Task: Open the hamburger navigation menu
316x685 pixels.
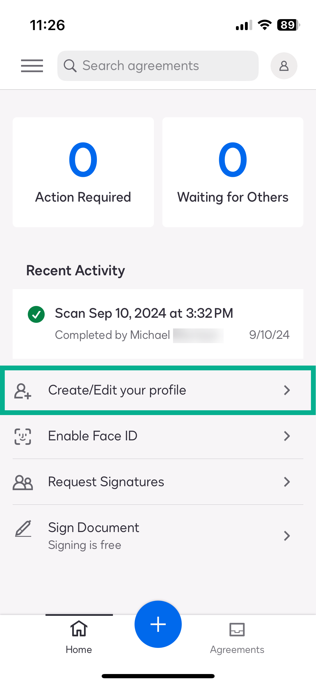Action: (x=32, y=66)
